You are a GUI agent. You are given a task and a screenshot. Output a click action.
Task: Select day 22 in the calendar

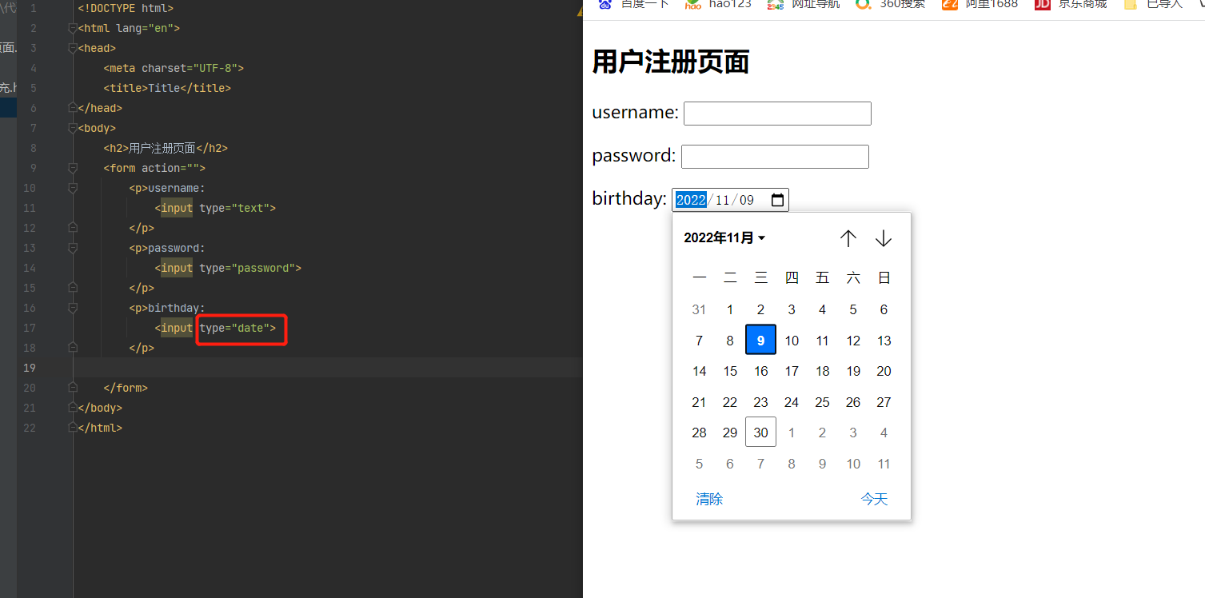730,402
